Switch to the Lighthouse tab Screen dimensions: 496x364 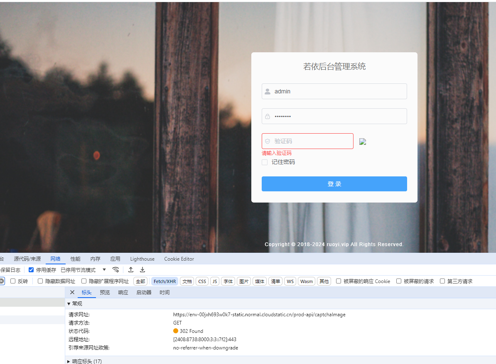tap(142, 259)
